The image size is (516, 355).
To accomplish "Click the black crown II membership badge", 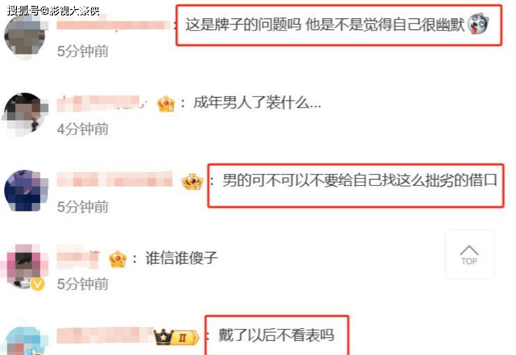I will (176, 336).
